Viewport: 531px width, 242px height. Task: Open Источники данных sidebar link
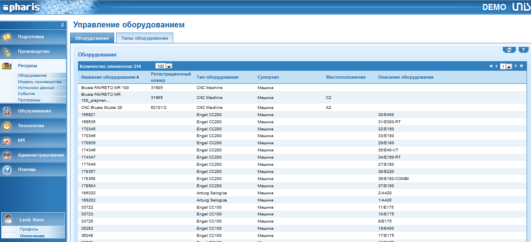click(x=36, y=88)
